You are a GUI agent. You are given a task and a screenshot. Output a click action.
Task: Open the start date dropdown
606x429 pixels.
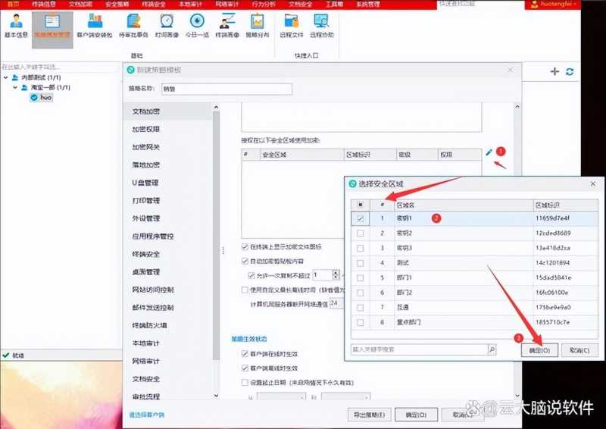tap(281, 397)
